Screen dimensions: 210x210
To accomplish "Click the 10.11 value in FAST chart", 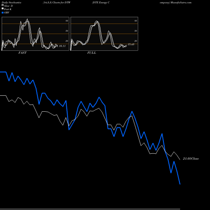I will [62, 46].
